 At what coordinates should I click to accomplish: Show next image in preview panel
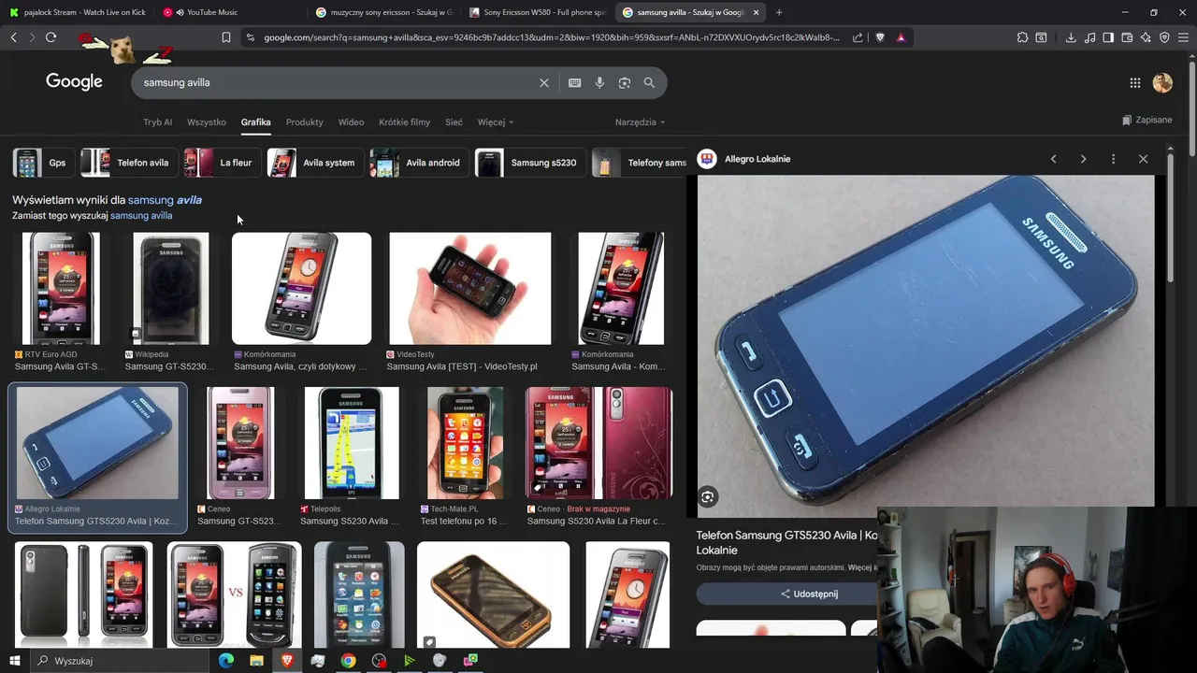pos(1084,159)
